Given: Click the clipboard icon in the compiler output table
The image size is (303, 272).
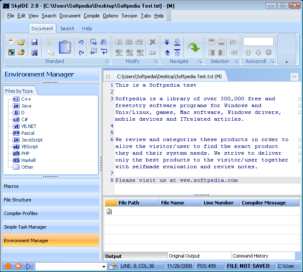Looking at the screenshot, I should 109,211.
